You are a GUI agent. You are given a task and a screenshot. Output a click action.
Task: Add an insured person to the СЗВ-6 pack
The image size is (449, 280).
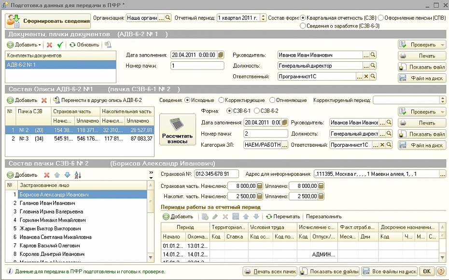coord(22,175)
